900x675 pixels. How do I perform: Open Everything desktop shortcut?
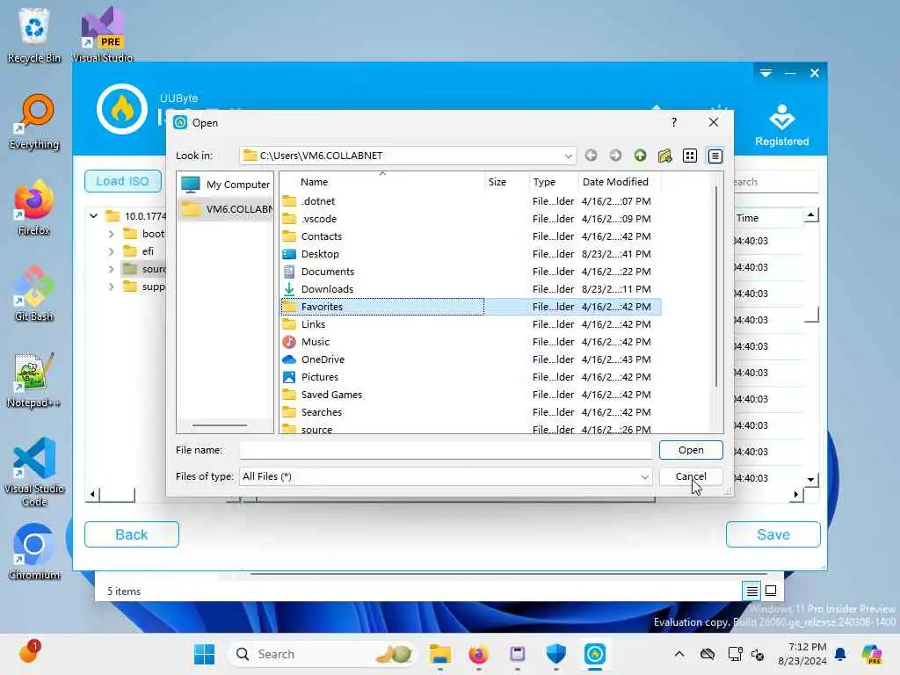pos(34,122)
